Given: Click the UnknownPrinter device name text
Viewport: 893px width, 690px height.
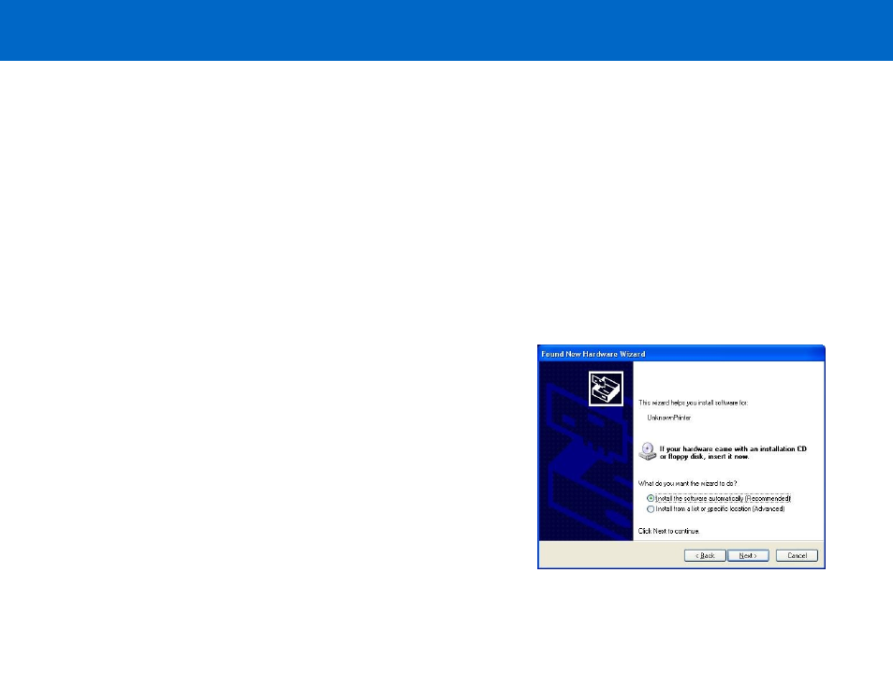Looking at the screenshot, I should [x=669, y=418].
